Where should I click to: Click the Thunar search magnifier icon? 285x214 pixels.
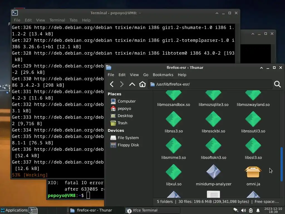click(x=277, y=84)
